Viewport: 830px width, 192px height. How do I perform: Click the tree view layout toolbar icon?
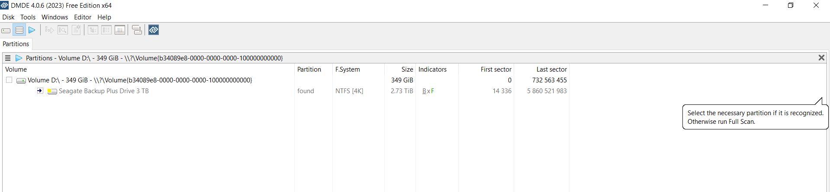(93, 30)
